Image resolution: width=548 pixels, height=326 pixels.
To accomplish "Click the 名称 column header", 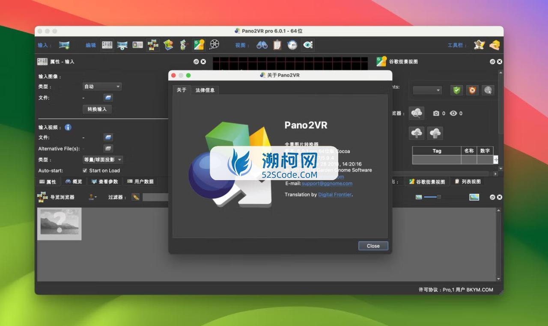I will 469,151.
